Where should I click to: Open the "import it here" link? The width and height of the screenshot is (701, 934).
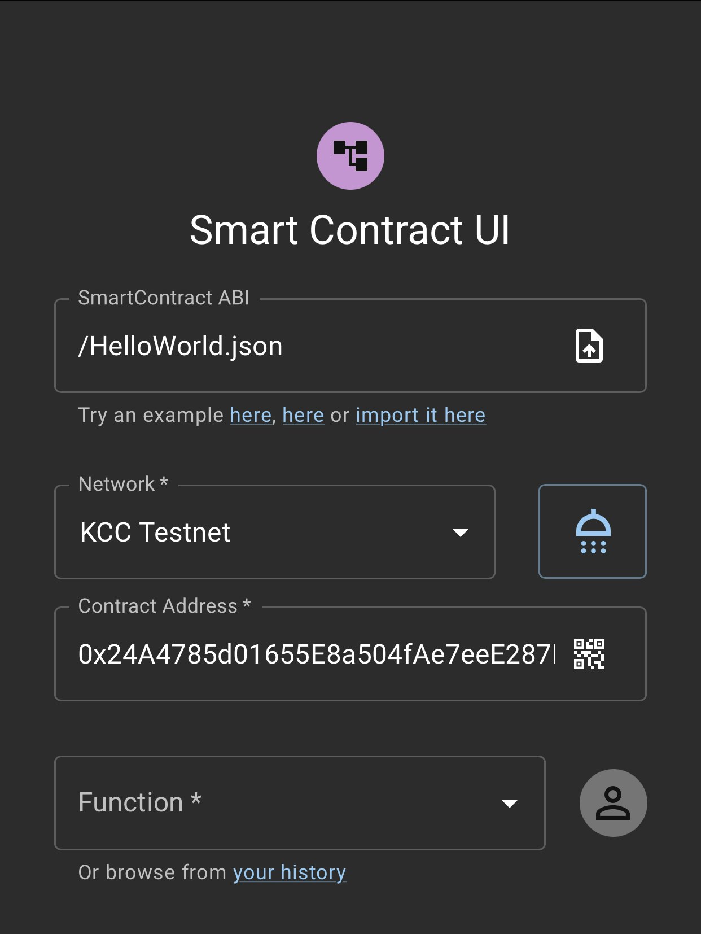pos(420,415)
